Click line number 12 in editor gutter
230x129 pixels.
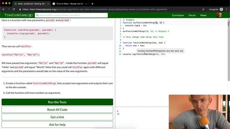pyautogui.click(x=120, y=51)
